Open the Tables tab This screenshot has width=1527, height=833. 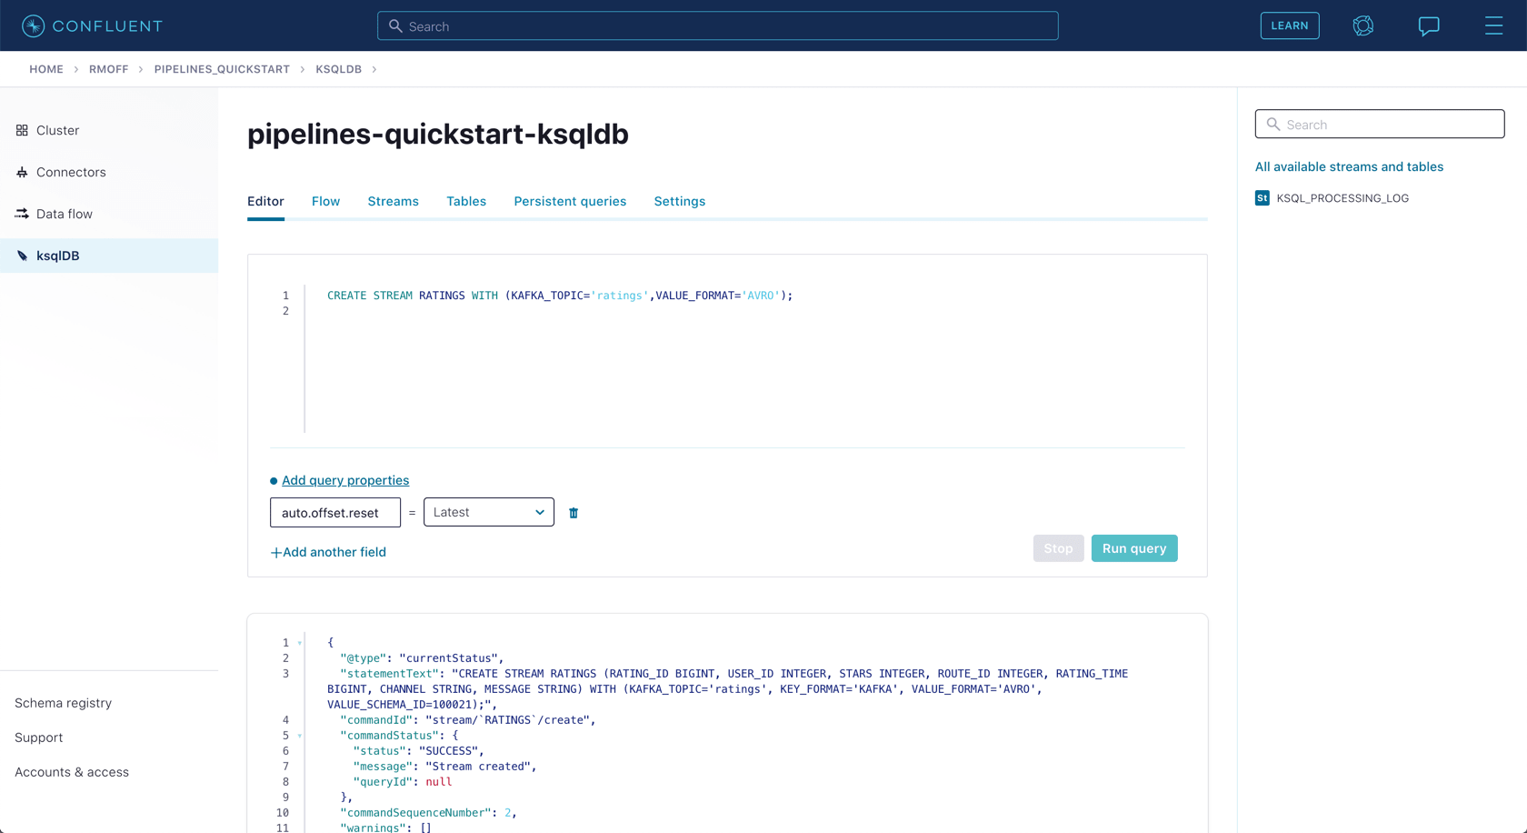466,201
